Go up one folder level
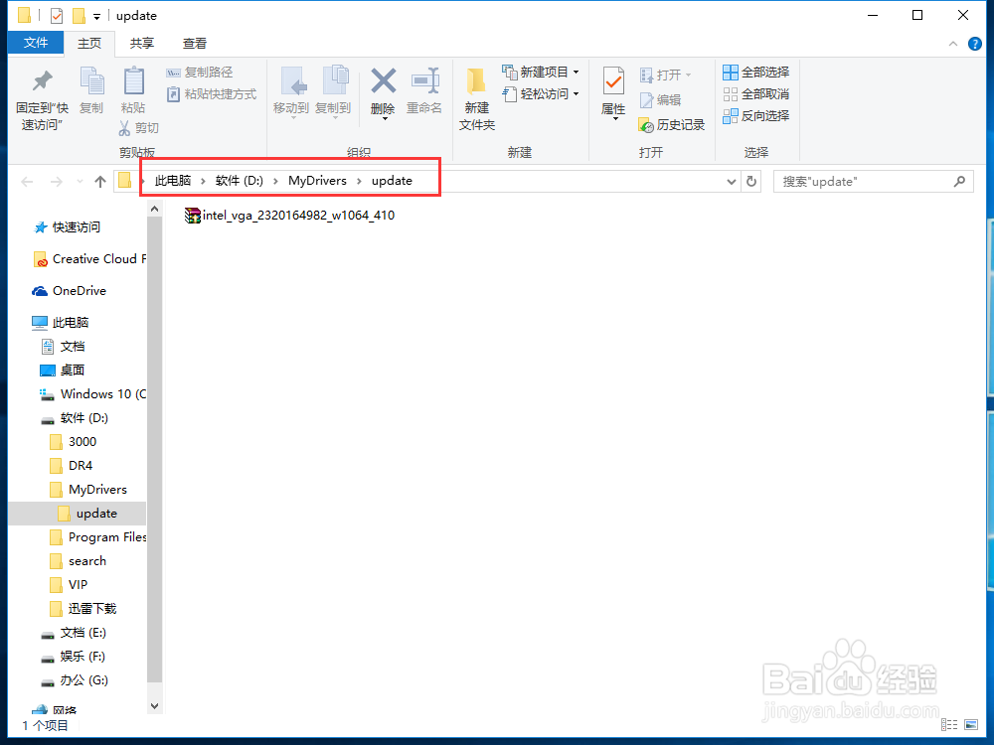The height and width of the screenshot is (745, 994). (99, 182)
